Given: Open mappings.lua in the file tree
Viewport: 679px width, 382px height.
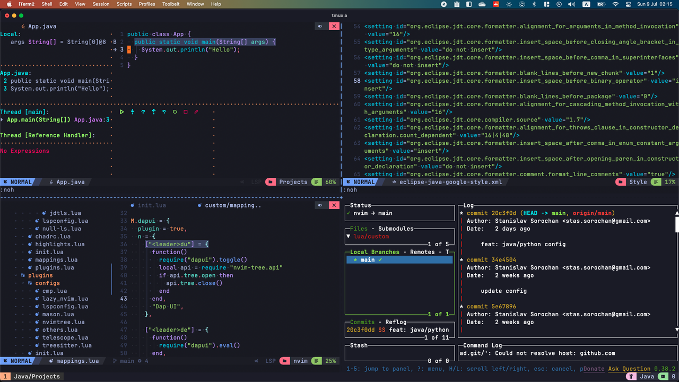Looking at the screenshot, I should pos(53,260).
